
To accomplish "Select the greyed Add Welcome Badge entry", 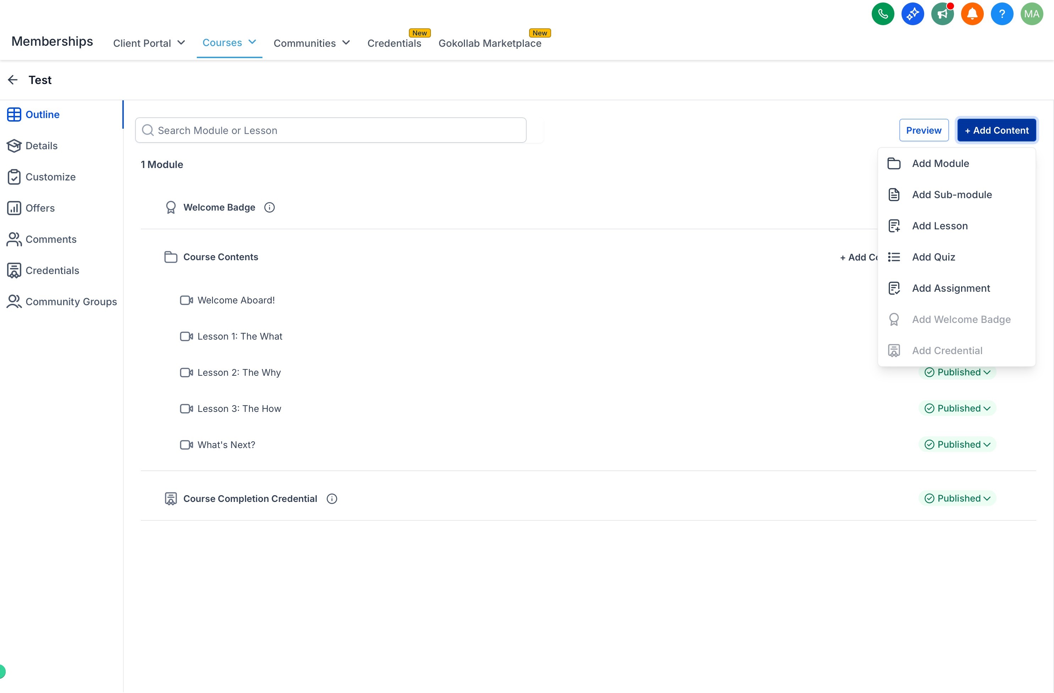I will (x=956, y=319).
